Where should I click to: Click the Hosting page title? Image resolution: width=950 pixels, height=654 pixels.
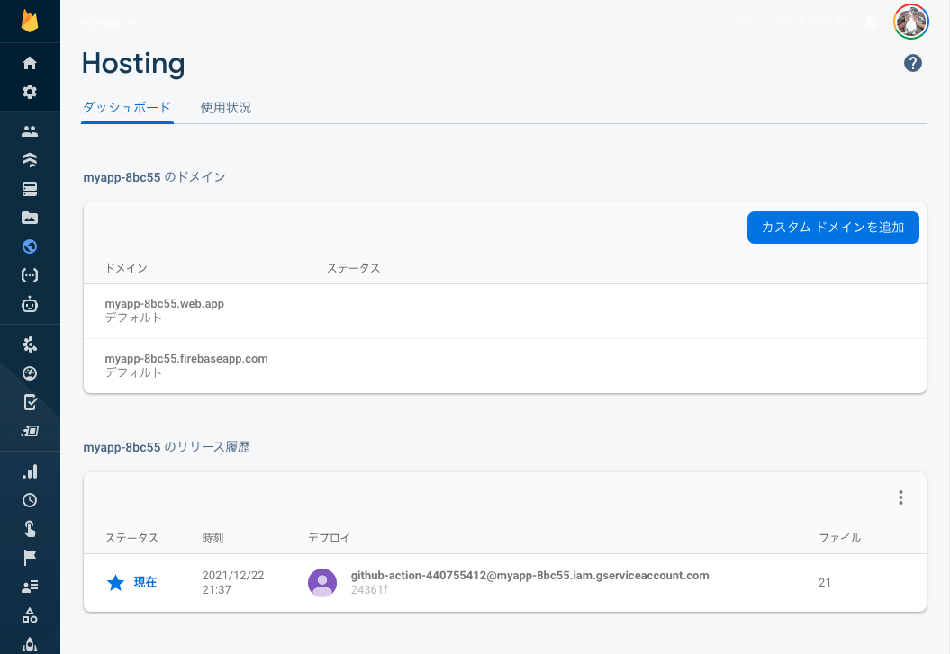[x=133, y=64]
